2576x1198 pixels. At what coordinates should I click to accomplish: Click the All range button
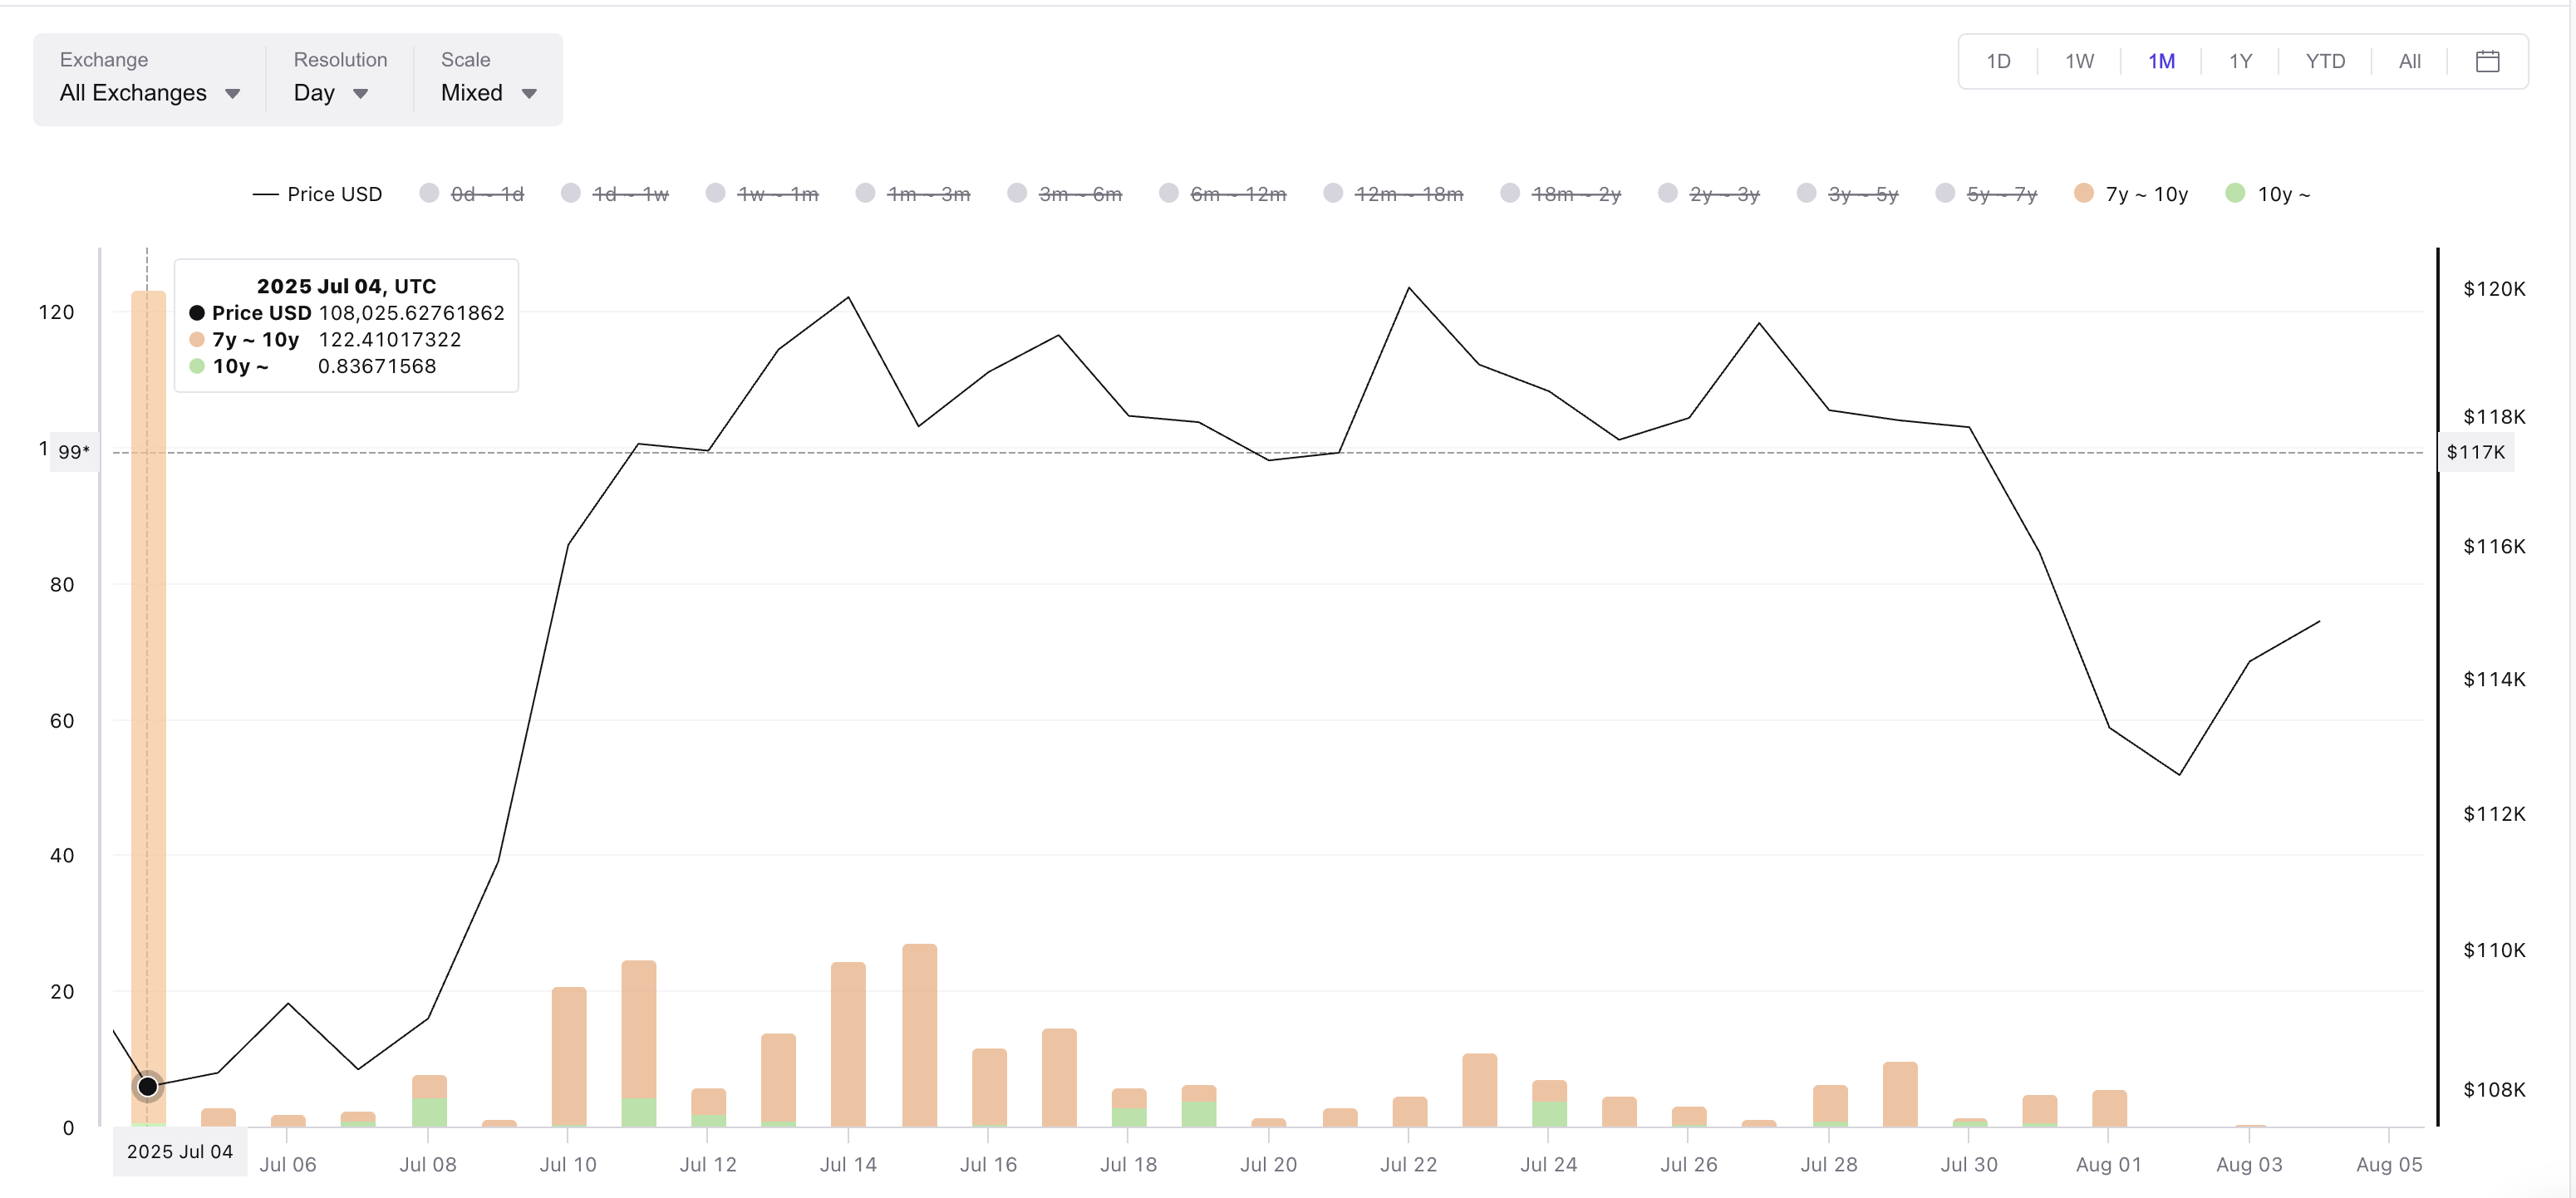click(x=2409, y=61)
